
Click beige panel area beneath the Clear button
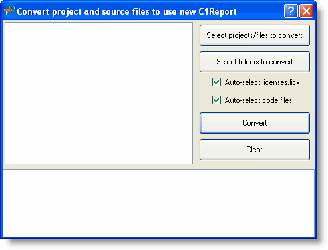(255, 164)
